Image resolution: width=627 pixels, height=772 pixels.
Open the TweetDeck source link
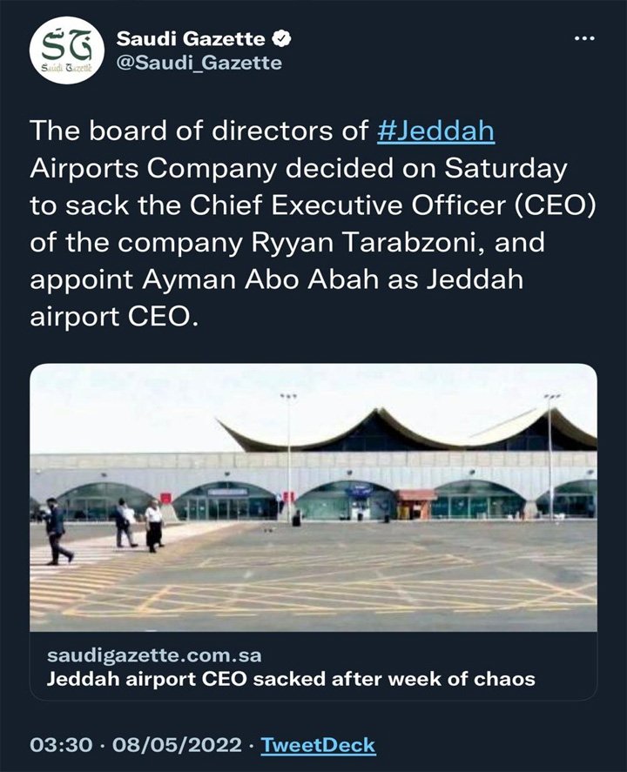pos(319,745)
